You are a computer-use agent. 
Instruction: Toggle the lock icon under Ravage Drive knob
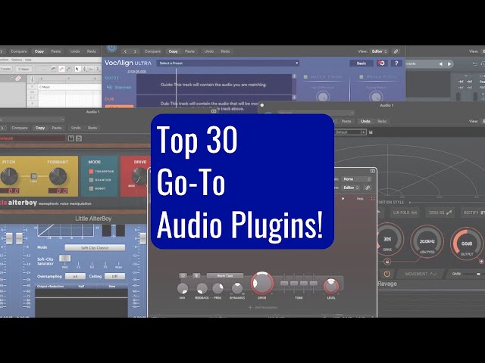tap(387, 262)
